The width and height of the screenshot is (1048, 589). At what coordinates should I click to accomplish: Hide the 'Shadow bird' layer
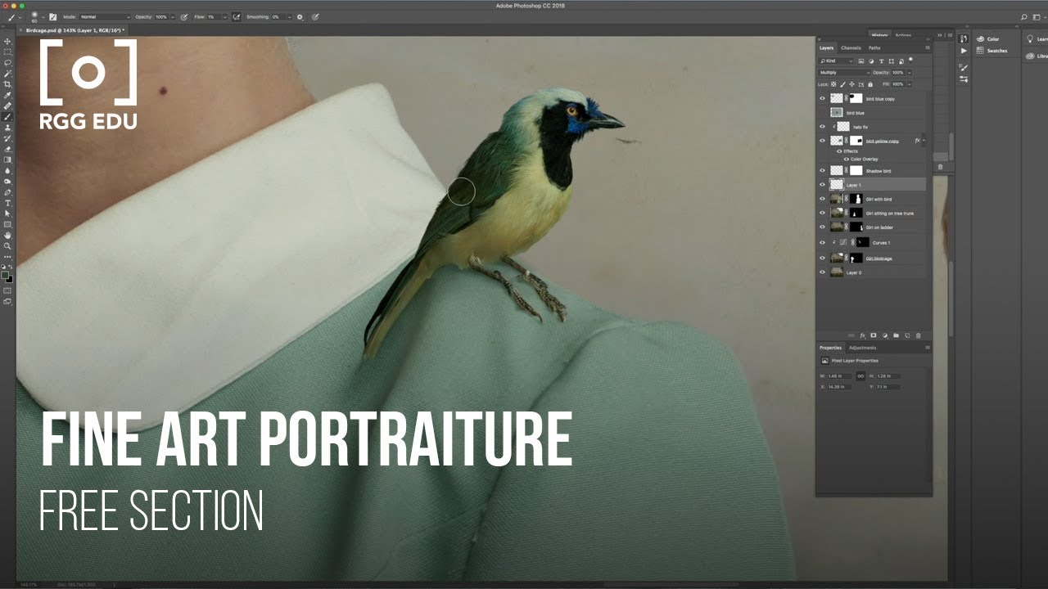click(x=823, y=170)
